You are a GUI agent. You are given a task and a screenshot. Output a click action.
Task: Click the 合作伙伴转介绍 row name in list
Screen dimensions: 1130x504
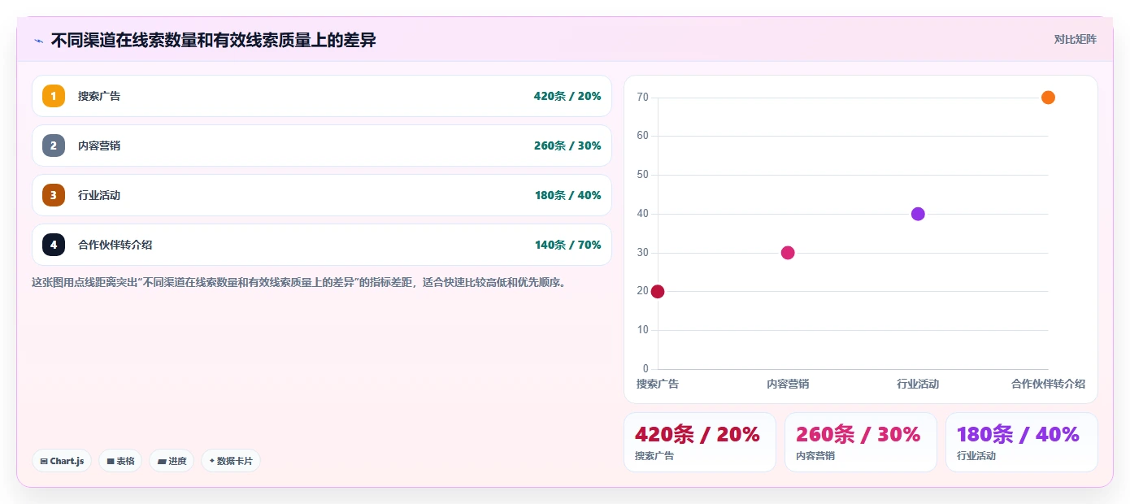(x=115, y=245)
